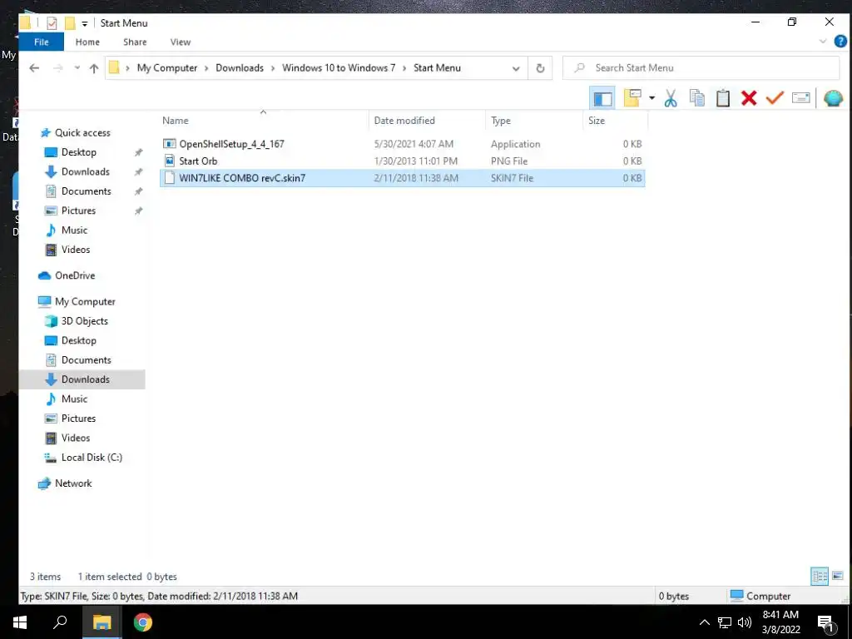Open Properties via the orange checkmark icon

[775, 98]
